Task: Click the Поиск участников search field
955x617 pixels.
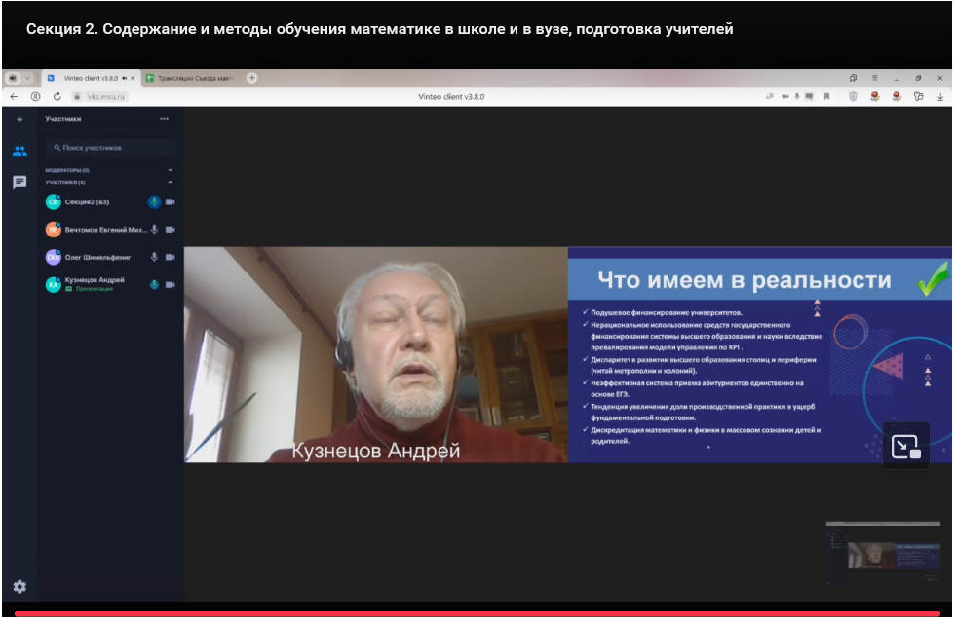Action: pyautogui.click(x=110, y=148)
